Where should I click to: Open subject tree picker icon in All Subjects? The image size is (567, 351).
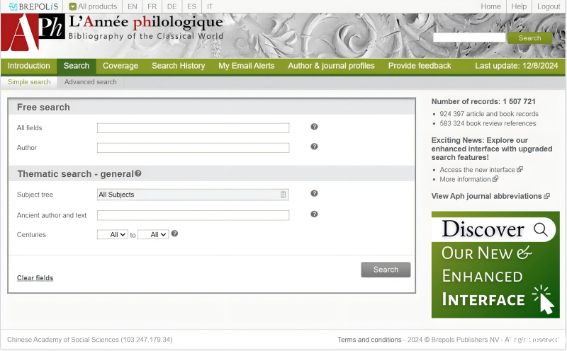tap(283, 195)
